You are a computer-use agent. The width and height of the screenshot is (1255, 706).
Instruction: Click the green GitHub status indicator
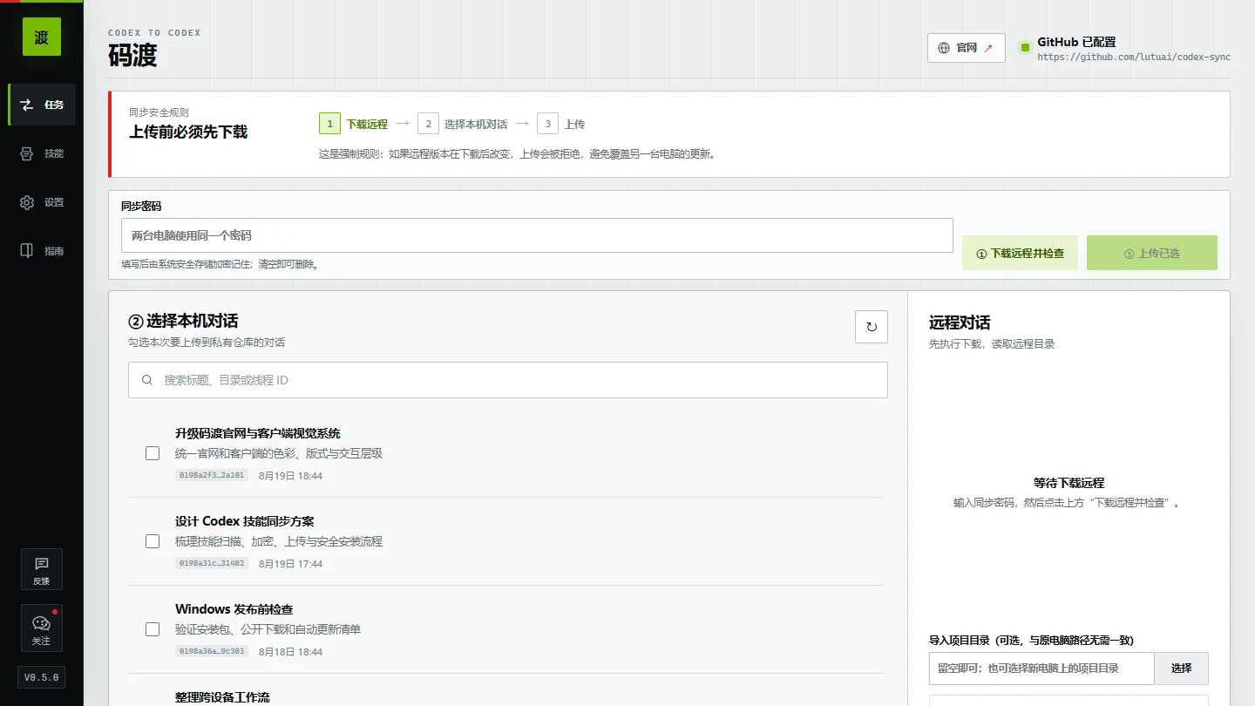(1025, 47)
